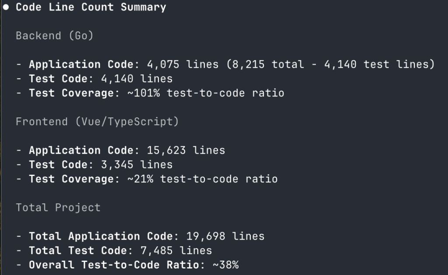The width and height of the screenshot is (448, 275).
Task: Click the Backend "Application Code" label
Action: (80, 65)
